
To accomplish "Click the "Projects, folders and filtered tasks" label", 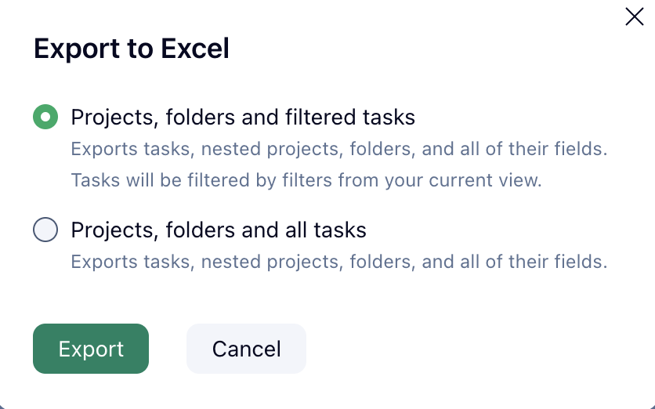I will (x=243, y=118).
